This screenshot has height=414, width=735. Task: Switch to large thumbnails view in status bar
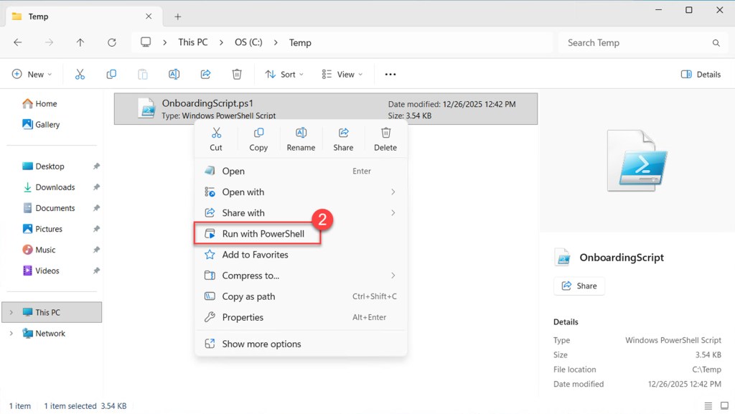[724, 406]
